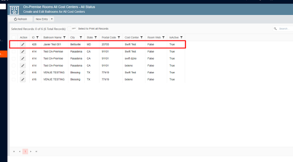Click the Beltsville city cell
This screenshot has width=293, height=162.
(76, 45)
